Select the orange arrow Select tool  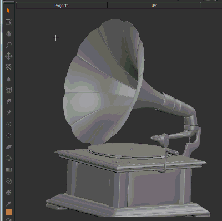click(8, 11)
